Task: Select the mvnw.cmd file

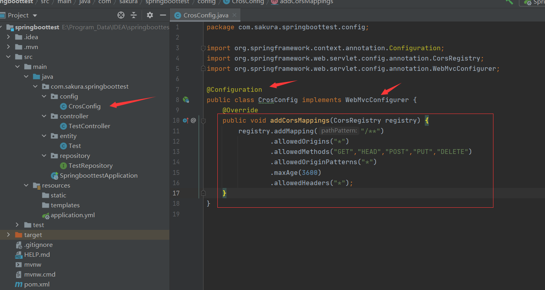Action: tap(40, 275)
